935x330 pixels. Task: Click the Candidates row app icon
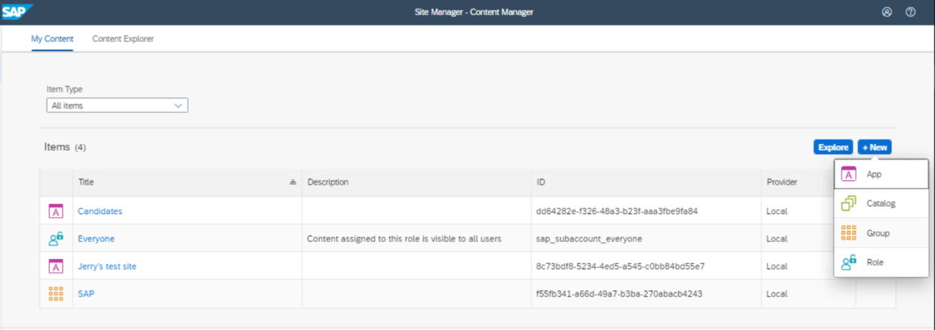click(55, 211)
